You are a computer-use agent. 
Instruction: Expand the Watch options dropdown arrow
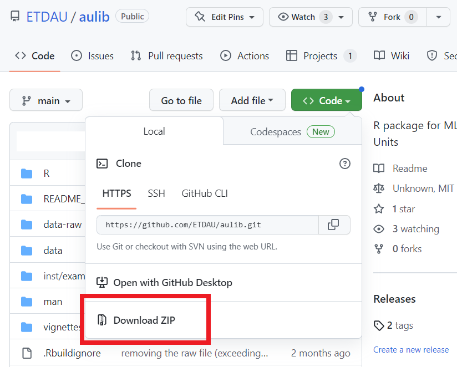tap(341, 17)
